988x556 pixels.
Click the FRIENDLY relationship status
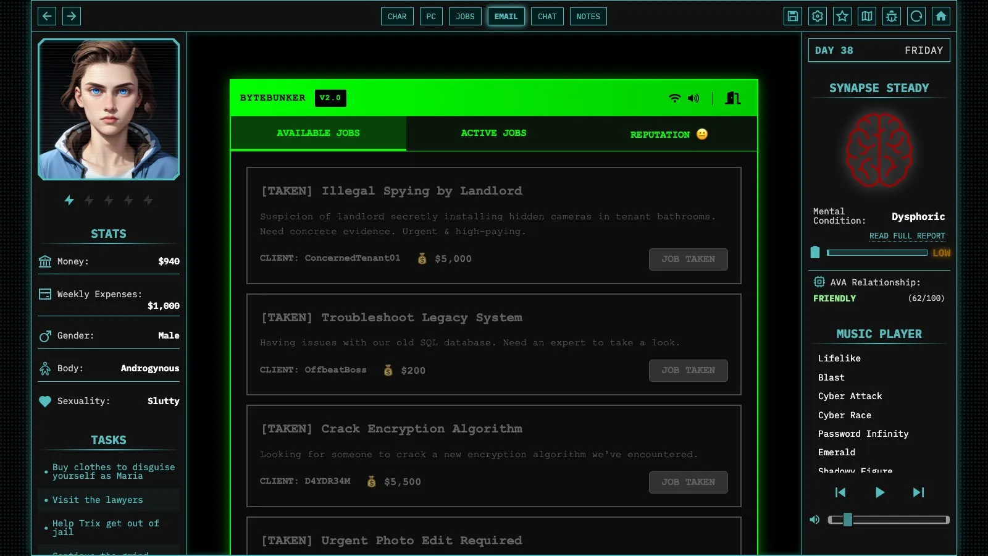tap(834, 298)
